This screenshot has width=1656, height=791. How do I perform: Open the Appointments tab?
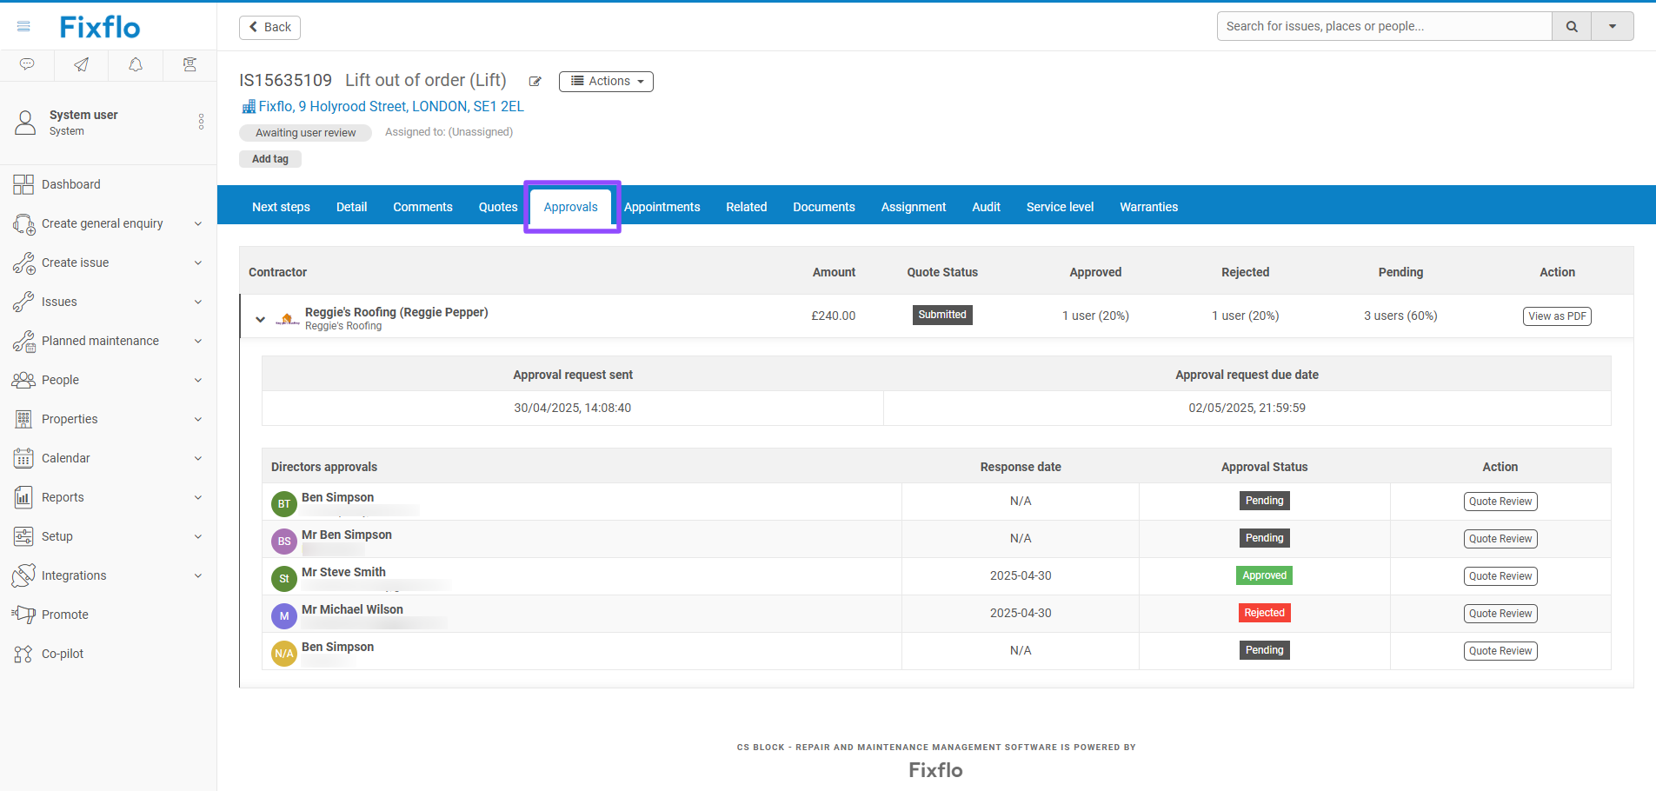click(x=662, y=207)
